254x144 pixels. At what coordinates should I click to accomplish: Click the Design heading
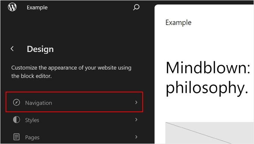click(40, 49)
